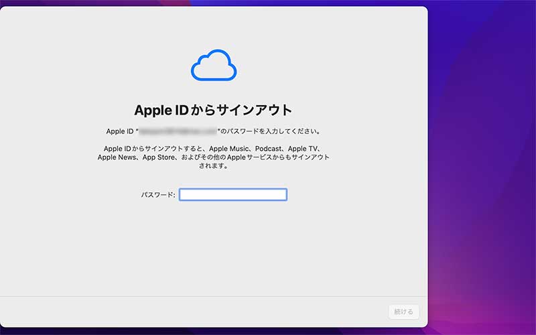Click the 続ける continue button

coord(404,312)
